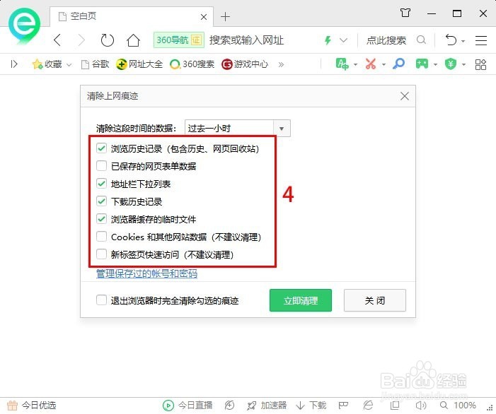Close the 清除上网痕迹 dialog
496x414 pixels.
405,96
